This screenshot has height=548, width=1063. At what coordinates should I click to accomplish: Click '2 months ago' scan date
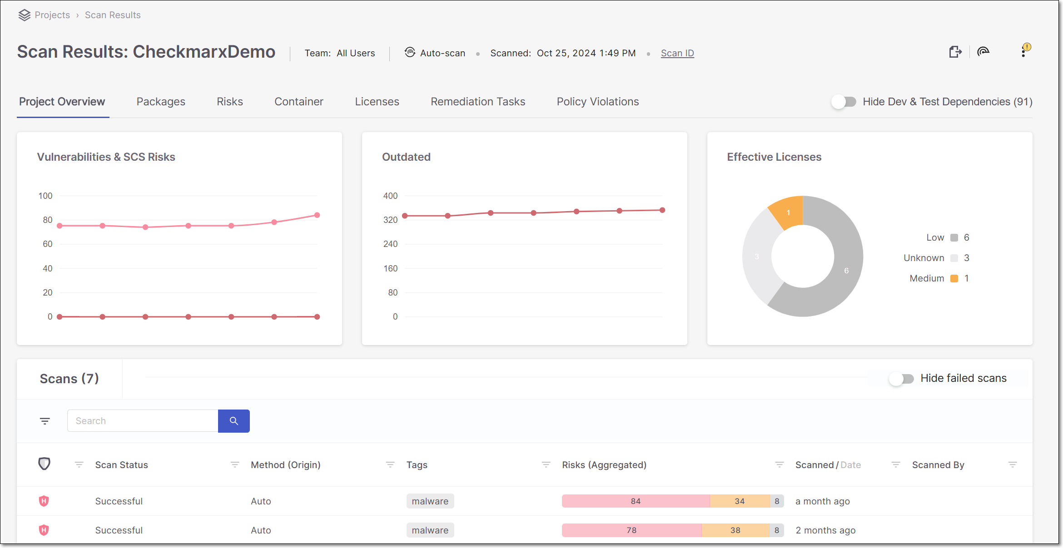[x=825, y=530]
